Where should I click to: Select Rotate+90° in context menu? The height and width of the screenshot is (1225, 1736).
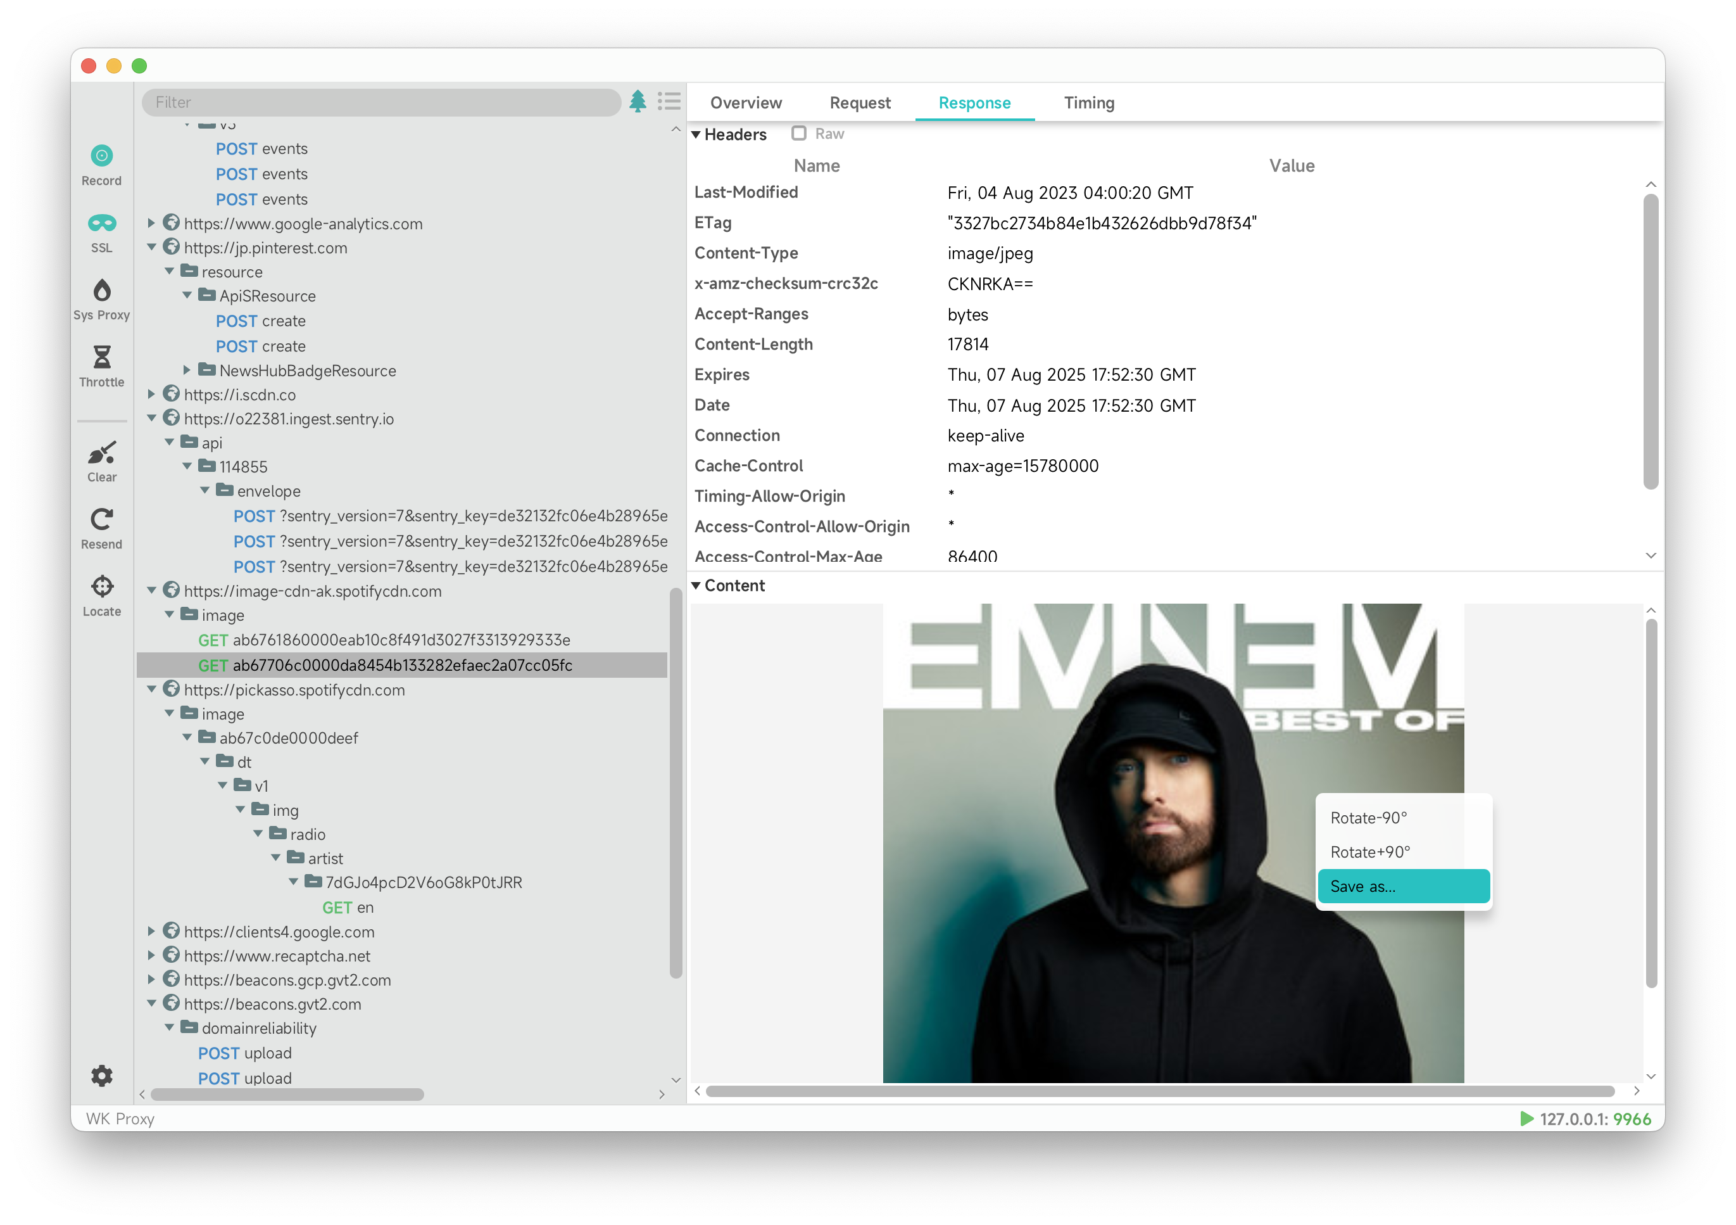1370,852
